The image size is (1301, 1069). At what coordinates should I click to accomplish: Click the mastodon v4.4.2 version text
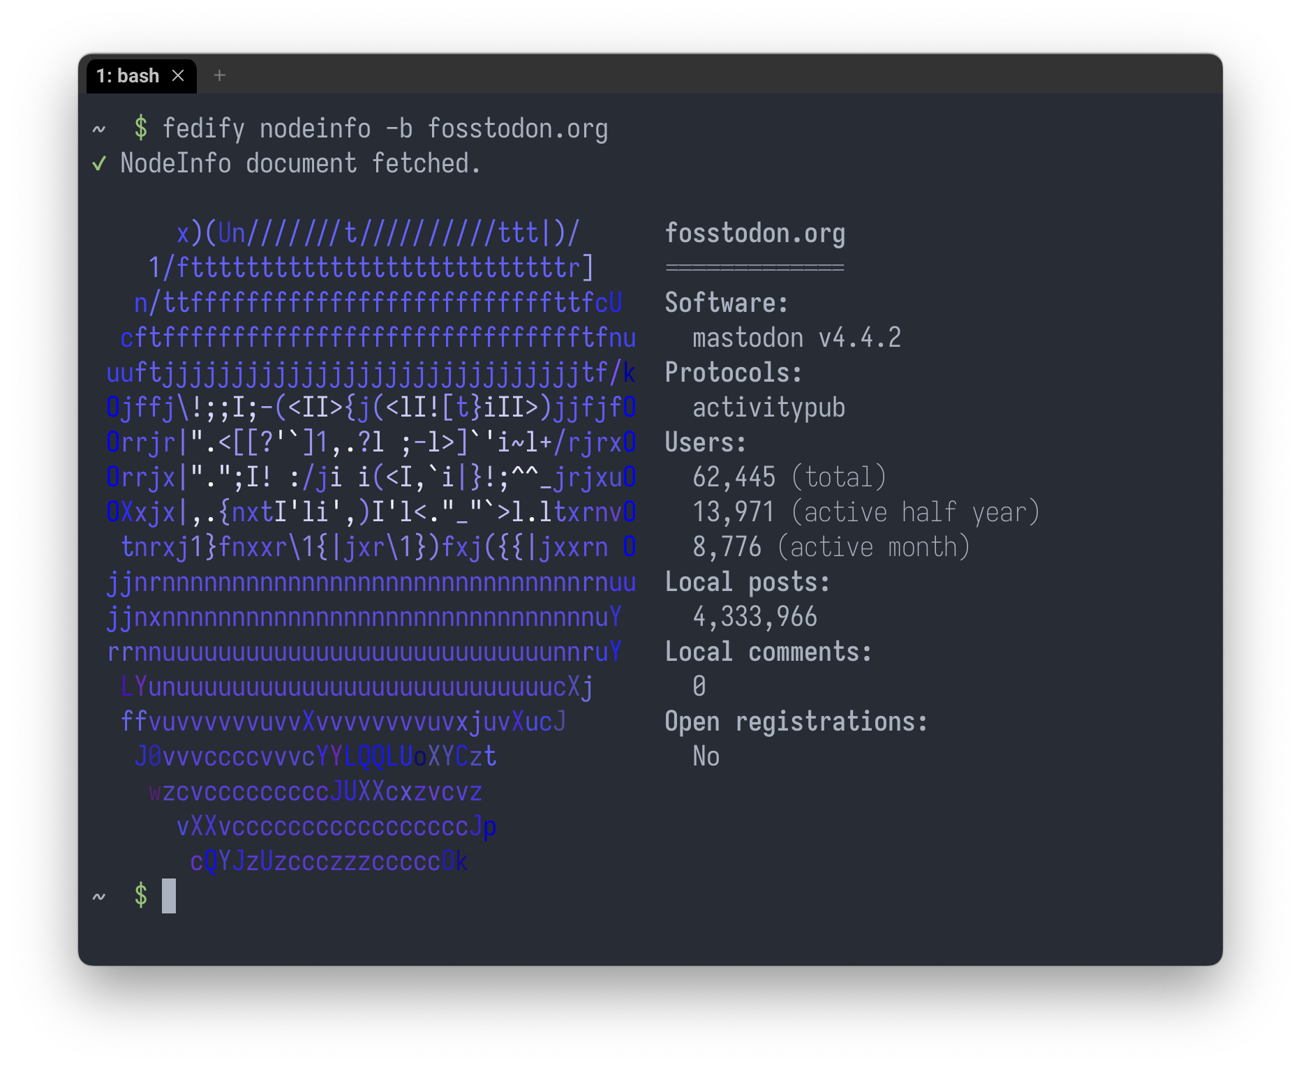tap(796, 337)
